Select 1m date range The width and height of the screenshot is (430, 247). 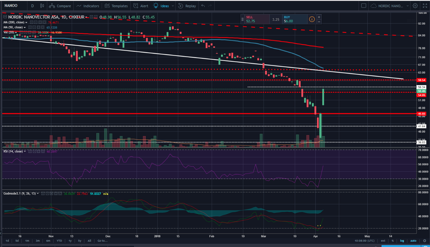(x=27, y=241)
